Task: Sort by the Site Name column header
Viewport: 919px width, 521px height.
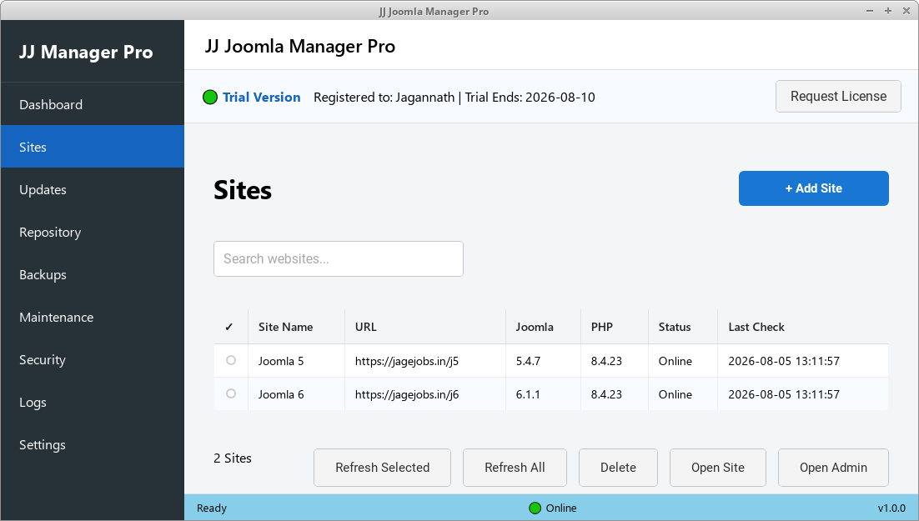Action: pos(297,327)
